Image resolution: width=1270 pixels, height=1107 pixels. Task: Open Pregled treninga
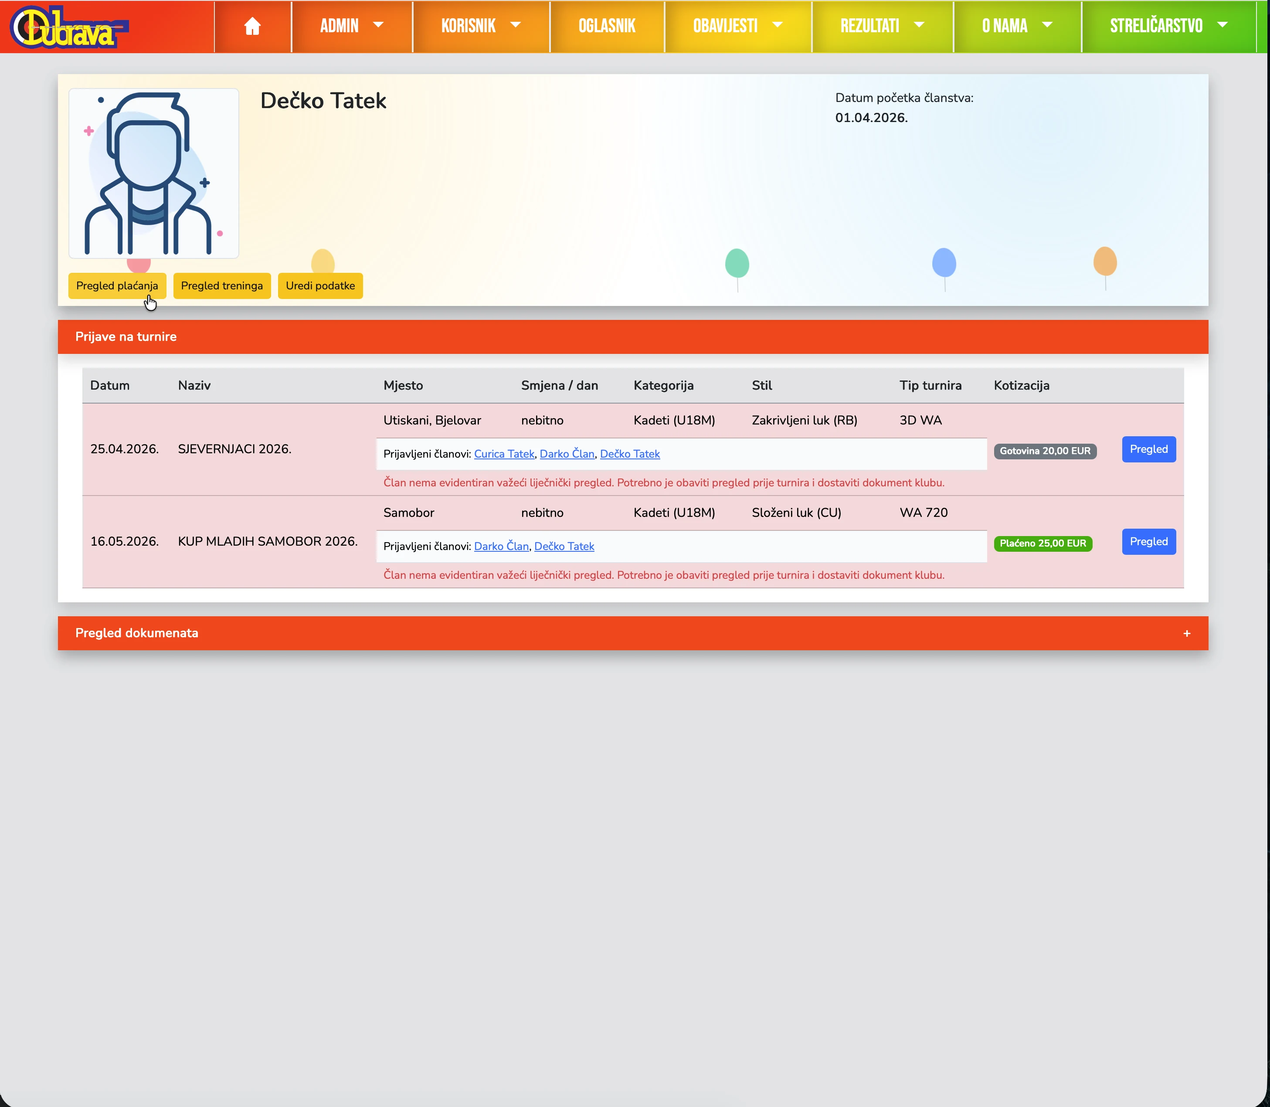[222, 286]
